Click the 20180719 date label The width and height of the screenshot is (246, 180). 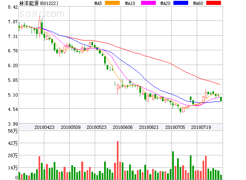(201, 127)
